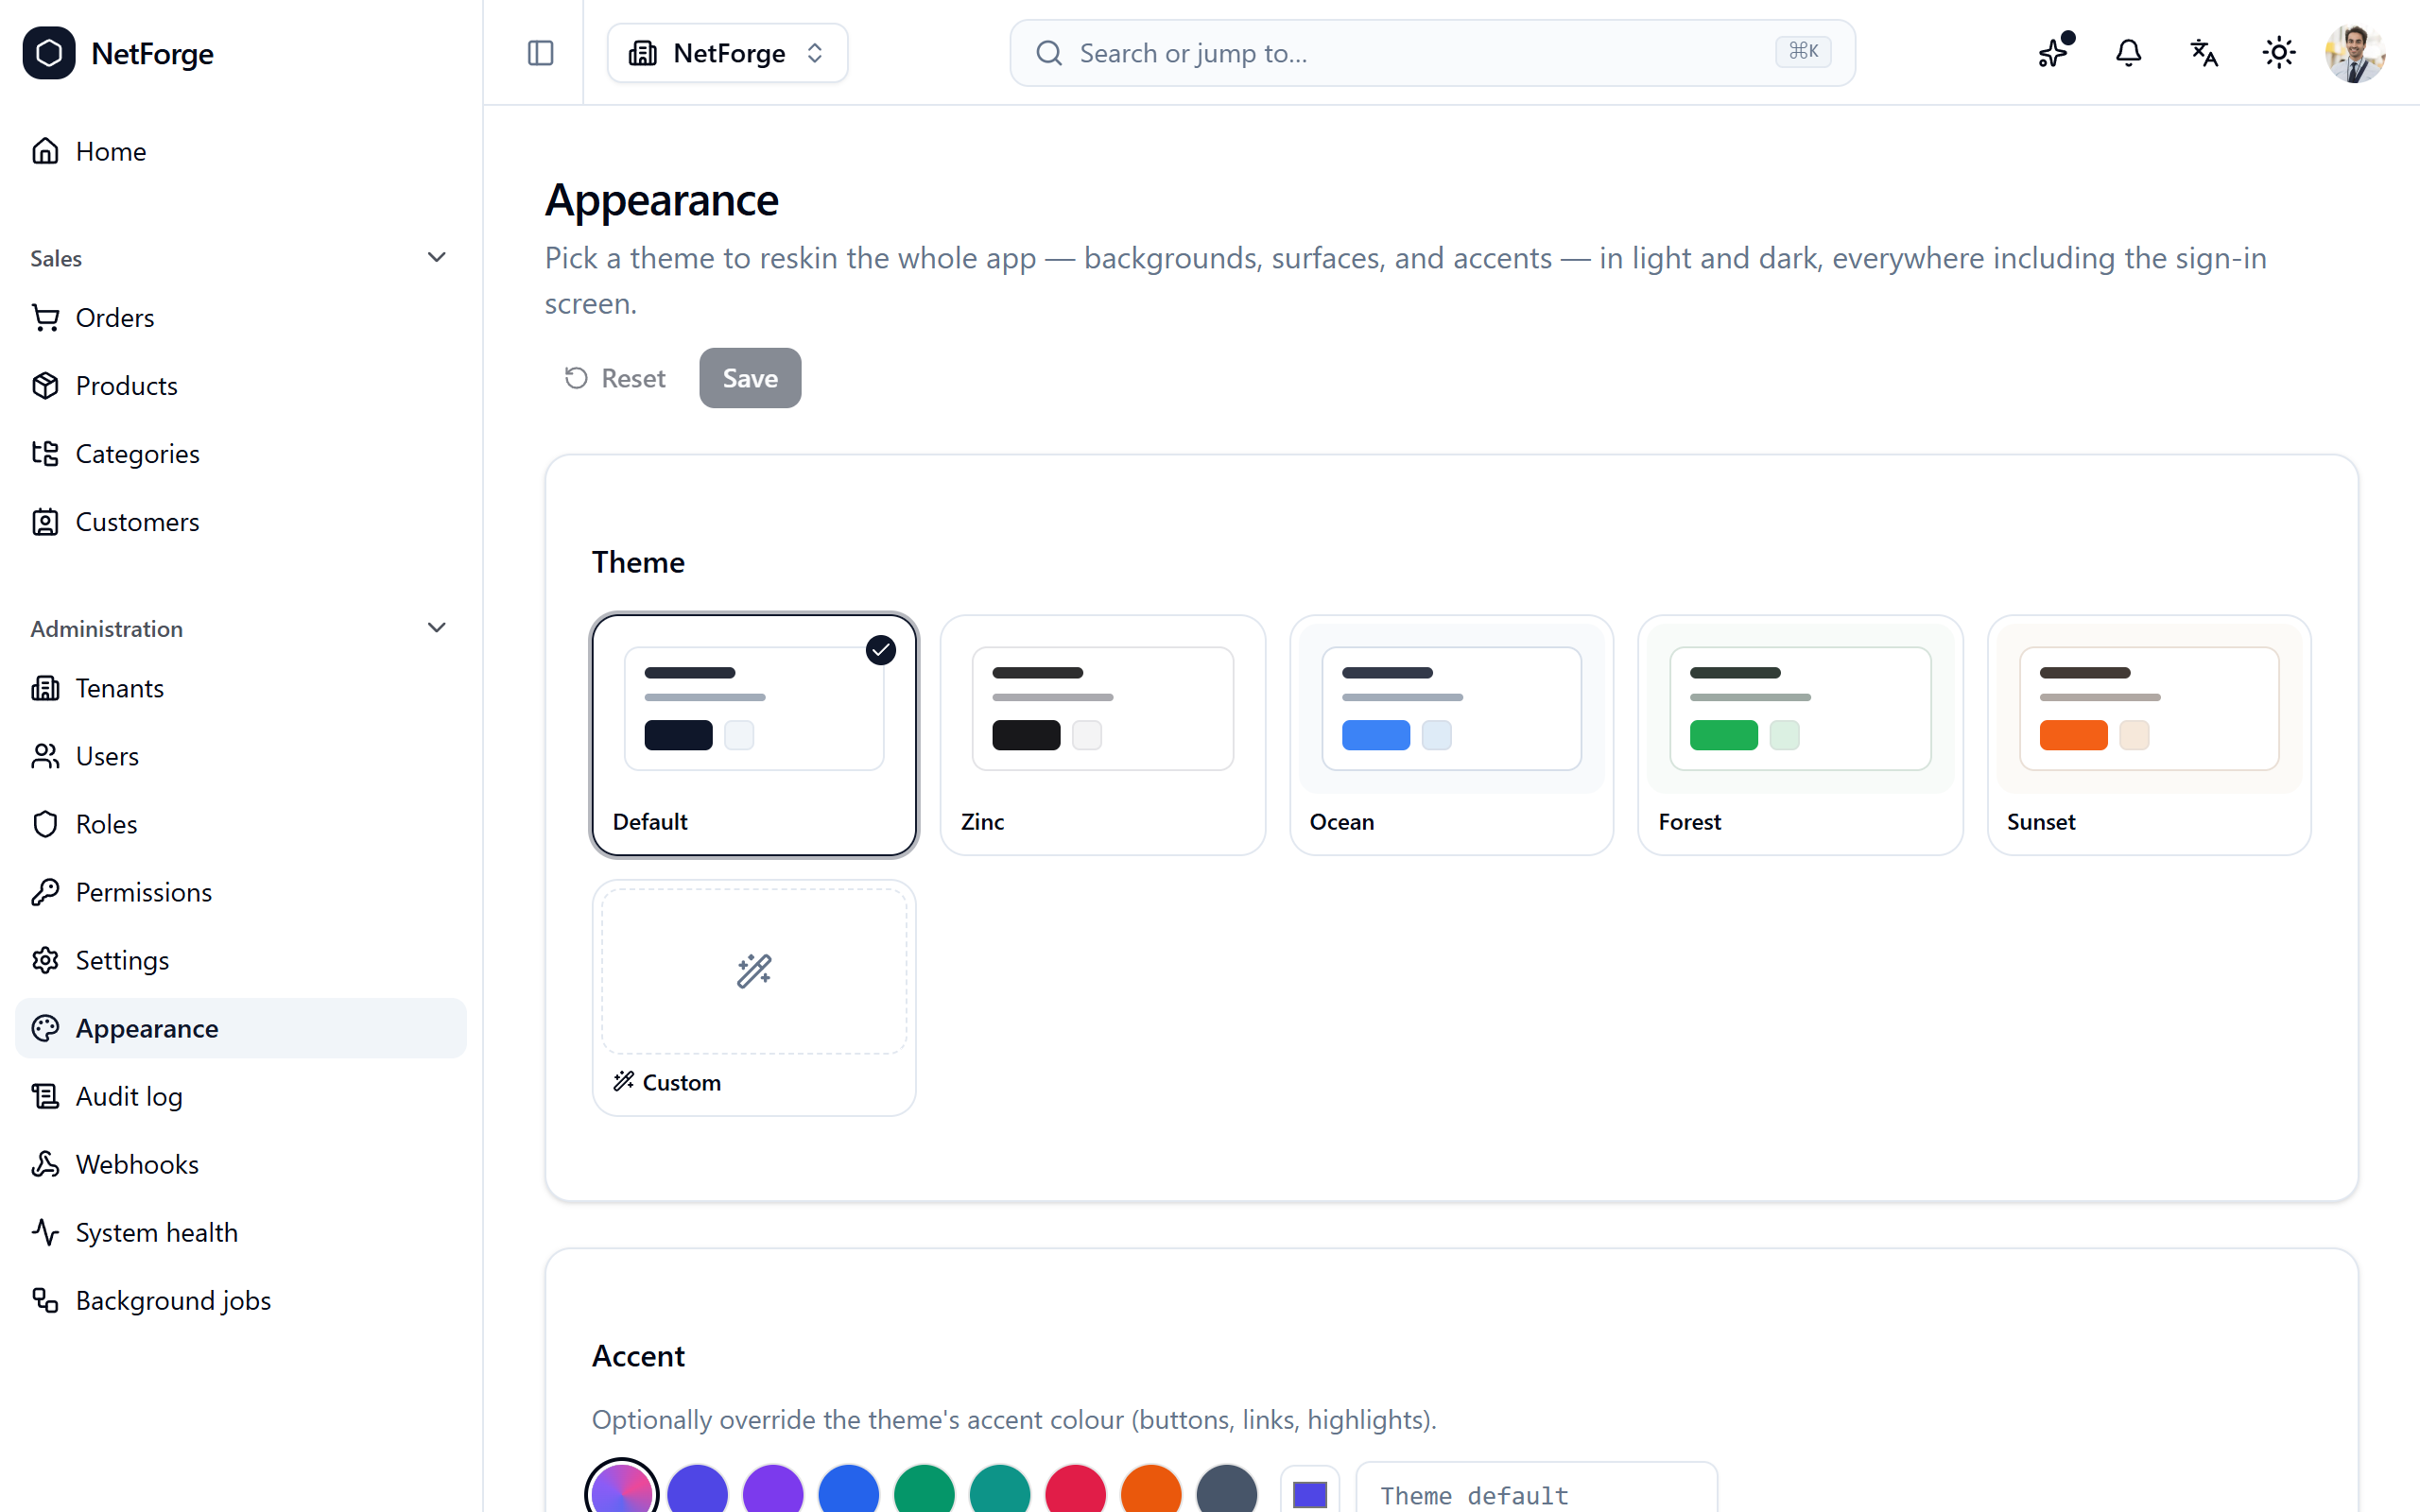Click the Users people icon
Screen dimensions: 2420x1512
[x=45, y=756]
